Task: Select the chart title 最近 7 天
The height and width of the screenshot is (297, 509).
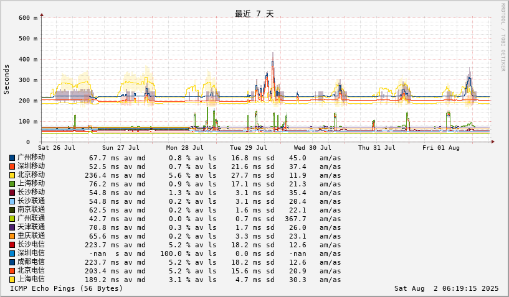Action: coord(254,14)
